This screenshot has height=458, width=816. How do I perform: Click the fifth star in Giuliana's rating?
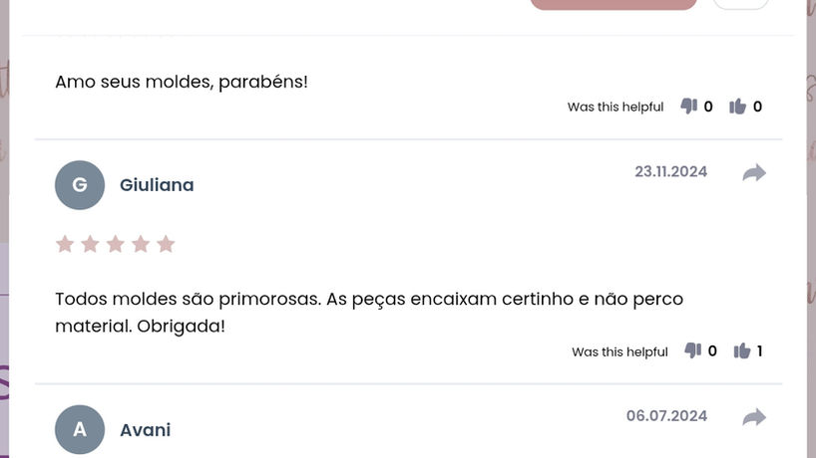point(166,244)
